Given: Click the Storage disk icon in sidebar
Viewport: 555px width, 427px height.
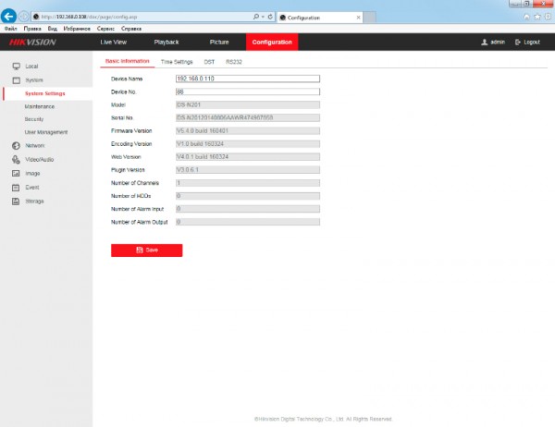Looking at the screenshot, I should (x=16, y=201).
